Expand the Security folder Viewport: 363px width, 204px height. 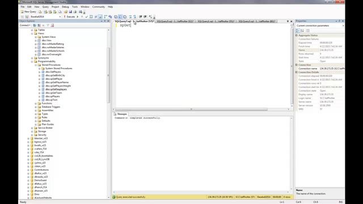[32, 135]
